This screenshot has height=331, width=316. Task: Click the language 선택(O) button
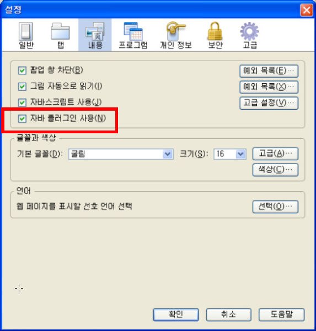pyautogui.click(x=275, y=207)
